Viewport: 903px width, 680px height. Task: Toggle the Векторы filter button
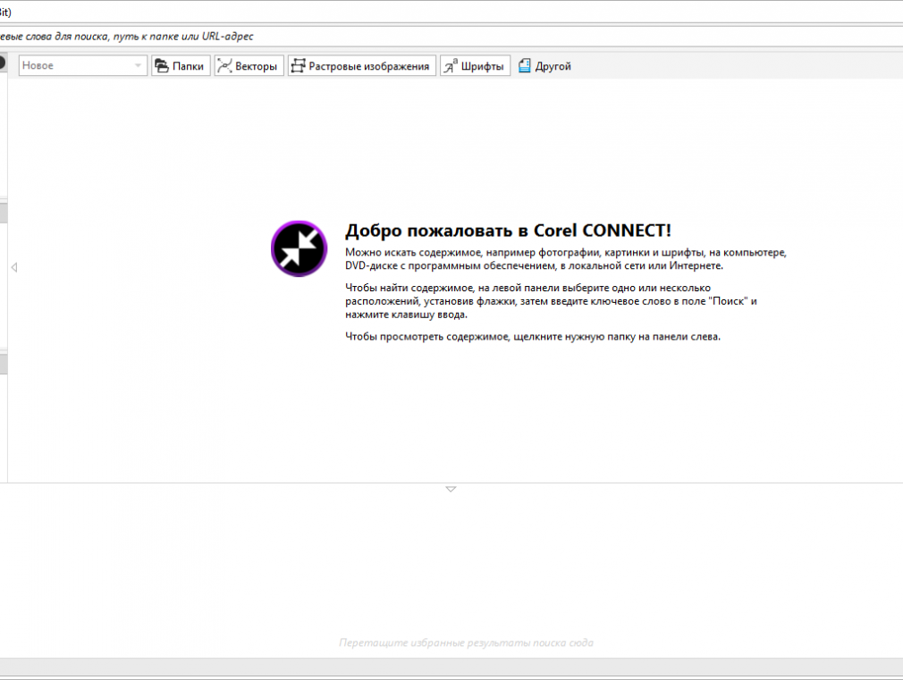pyautogui.click(x=249, y=65)
